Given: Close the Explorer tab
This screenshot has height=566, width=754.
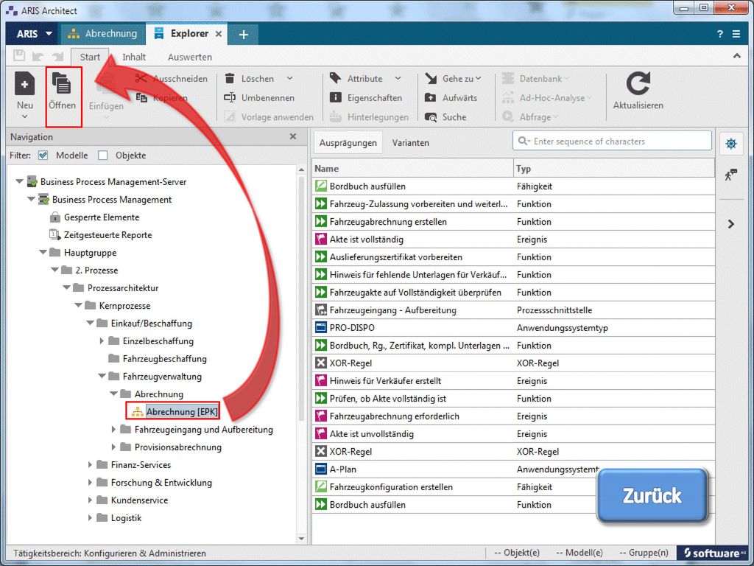Looking at the screenshot, I should click(218, 34).
